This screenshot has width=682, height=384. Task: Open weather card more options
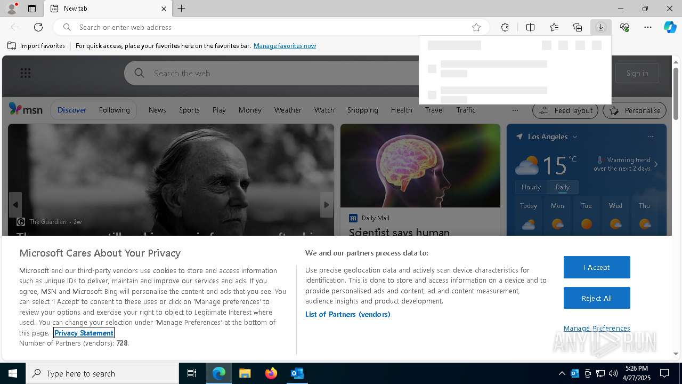pyautogui.click(x=650, y=137)
